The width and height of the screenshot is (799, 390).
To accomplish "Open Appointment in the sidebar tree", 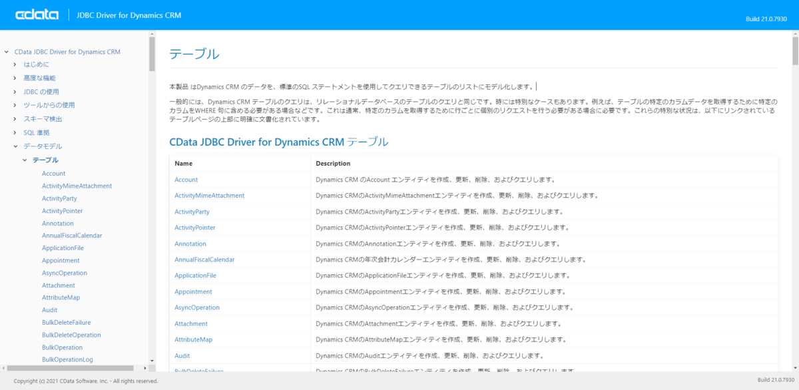I will (x=61, y=260).
